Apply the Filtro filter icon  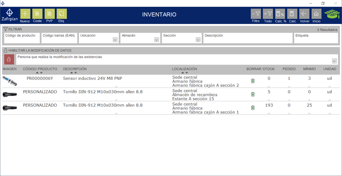256,14
